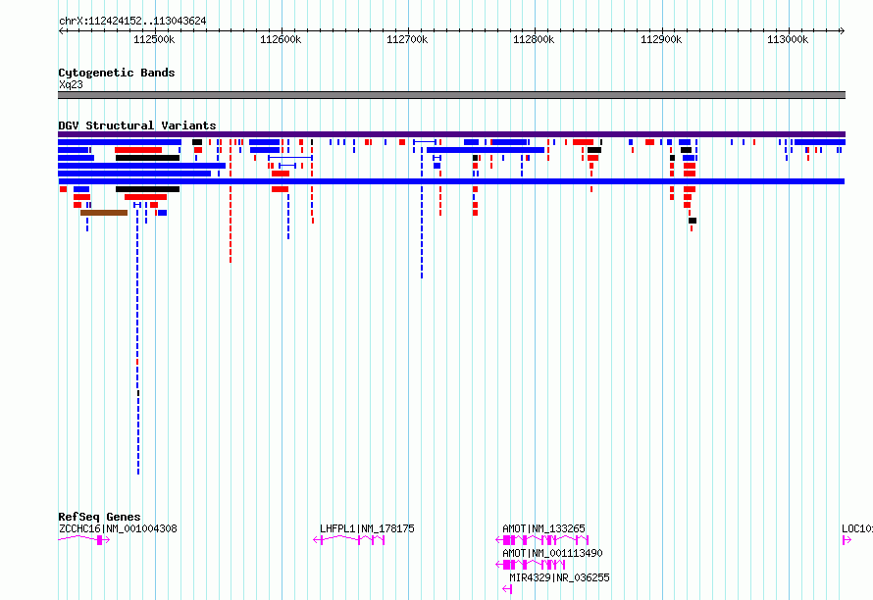Click the 112600k ruler label
Screen dimensions: 873x600
(x=281, y=39)
